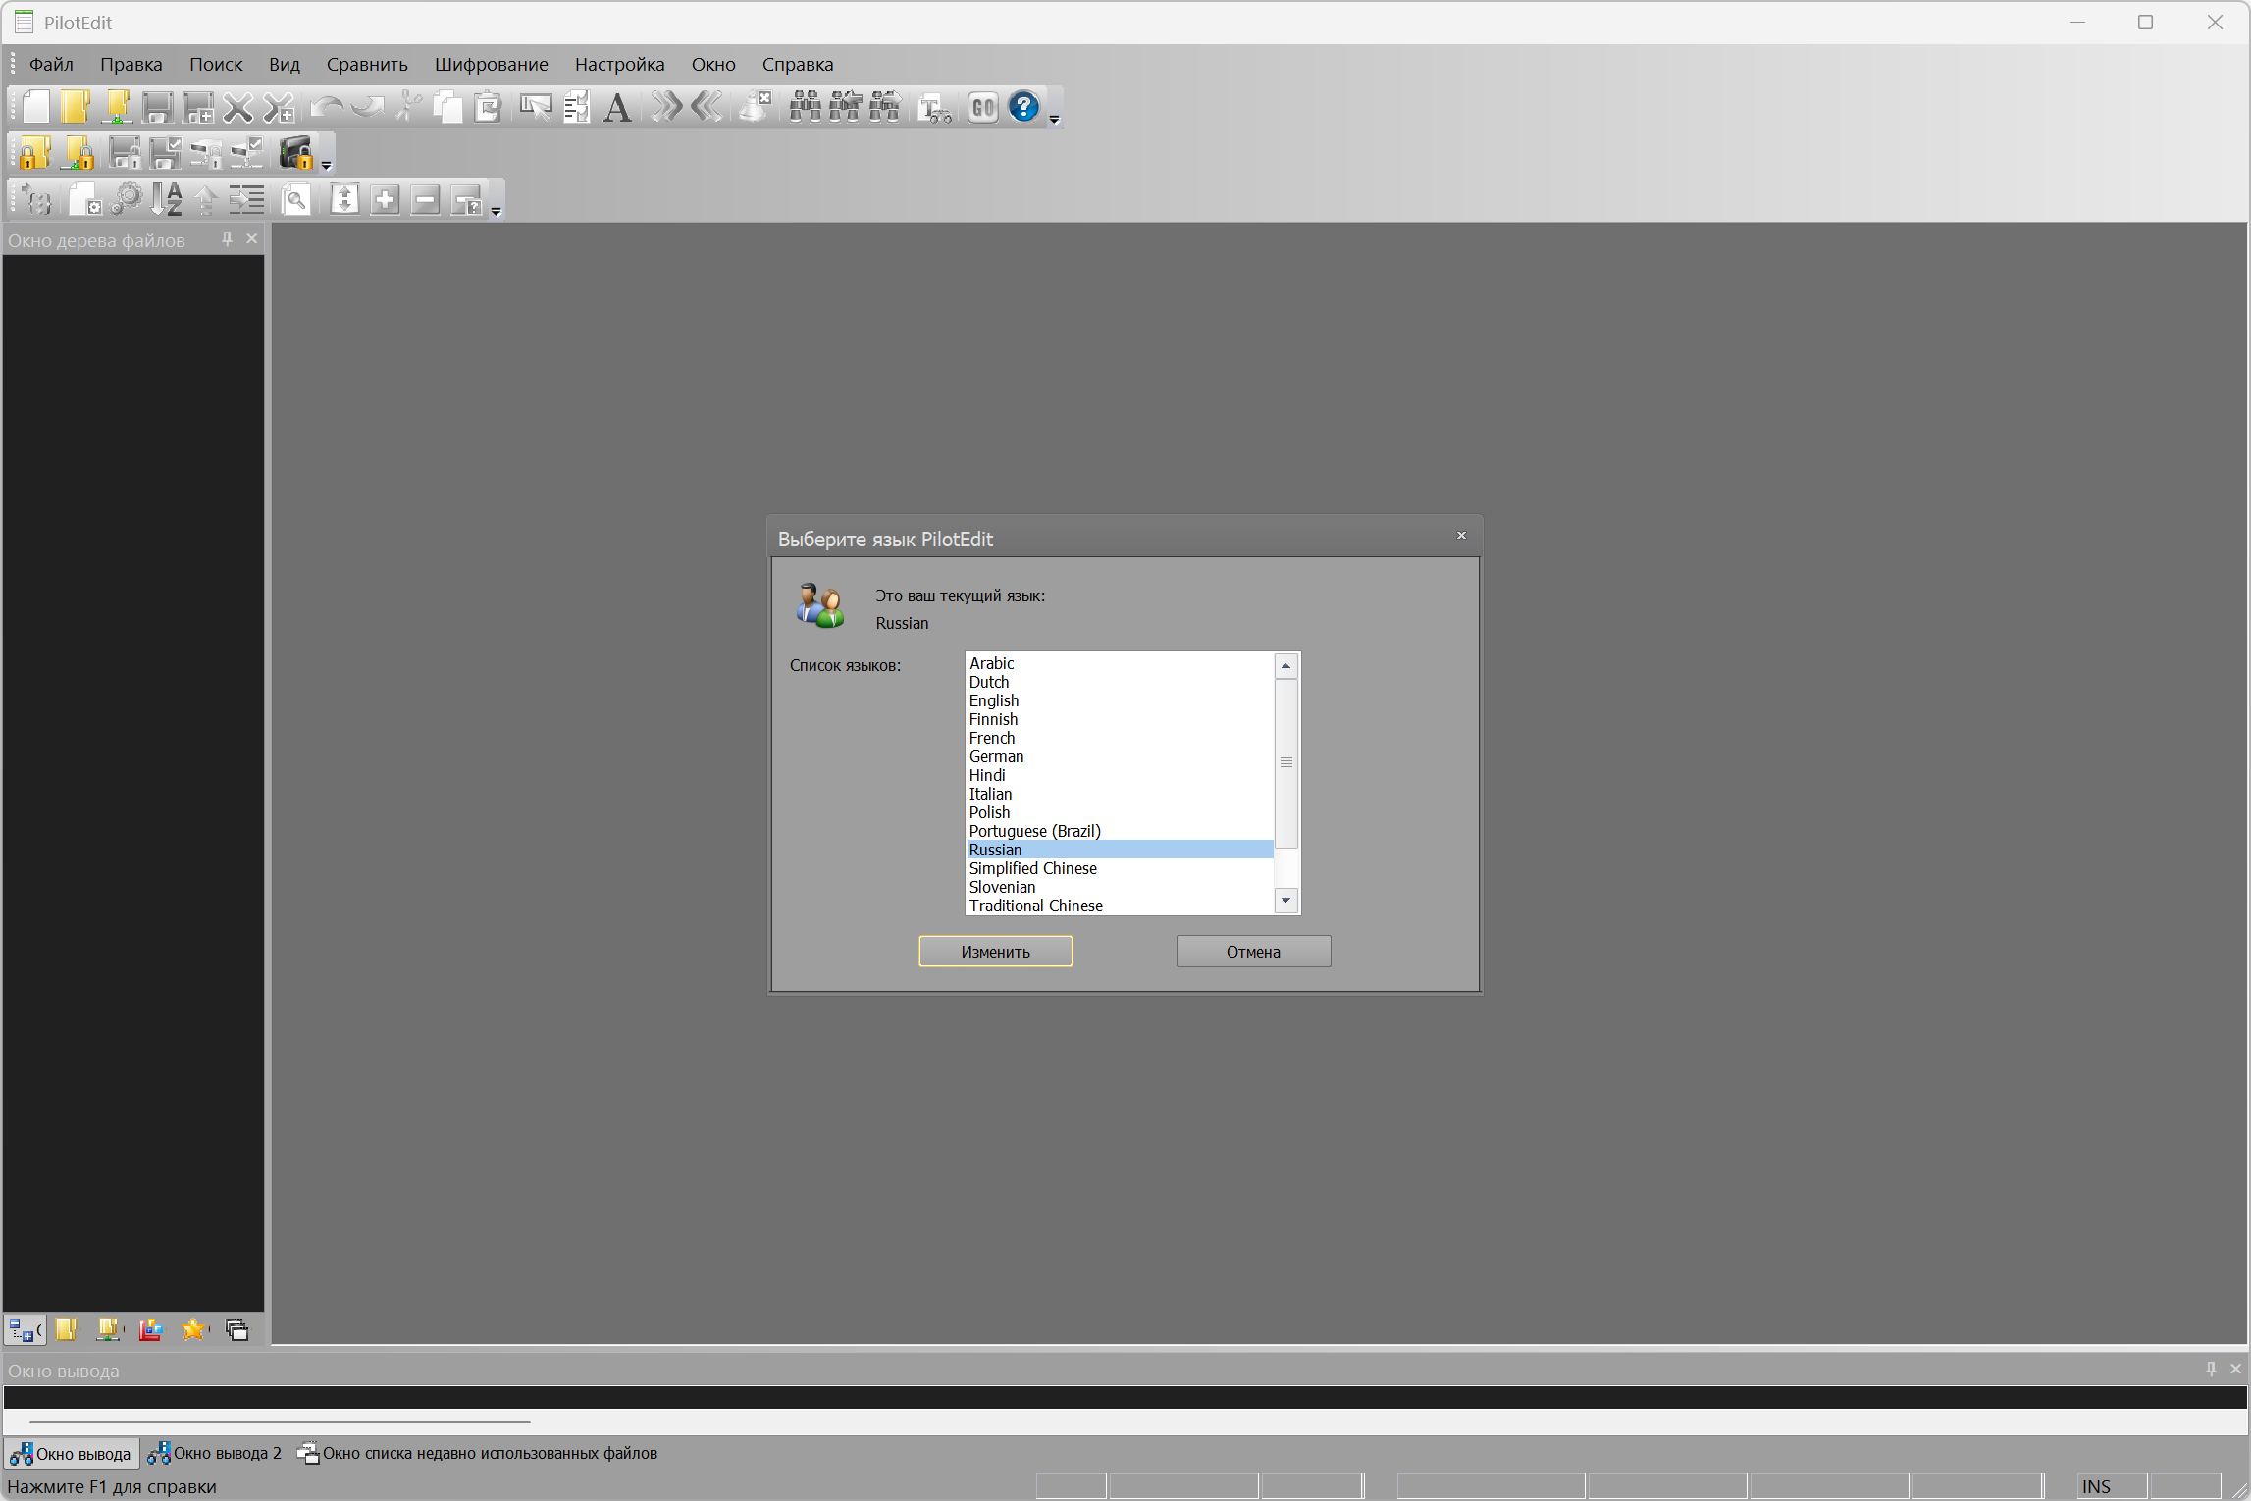Open the Файл menu
2251x1501 pixels.
(x=51, y=64)
